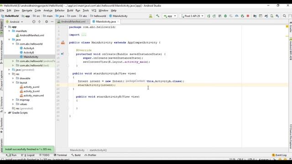Open the Profiler tool window tab
This screenshot has width=292, height=164.
[90, 155]
